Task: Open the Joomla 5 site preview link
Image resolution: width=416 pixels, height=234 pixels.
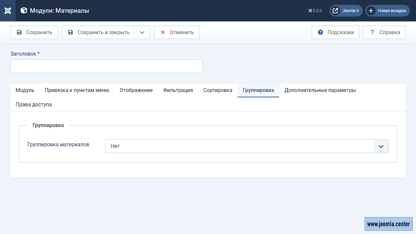Action: 346,11
